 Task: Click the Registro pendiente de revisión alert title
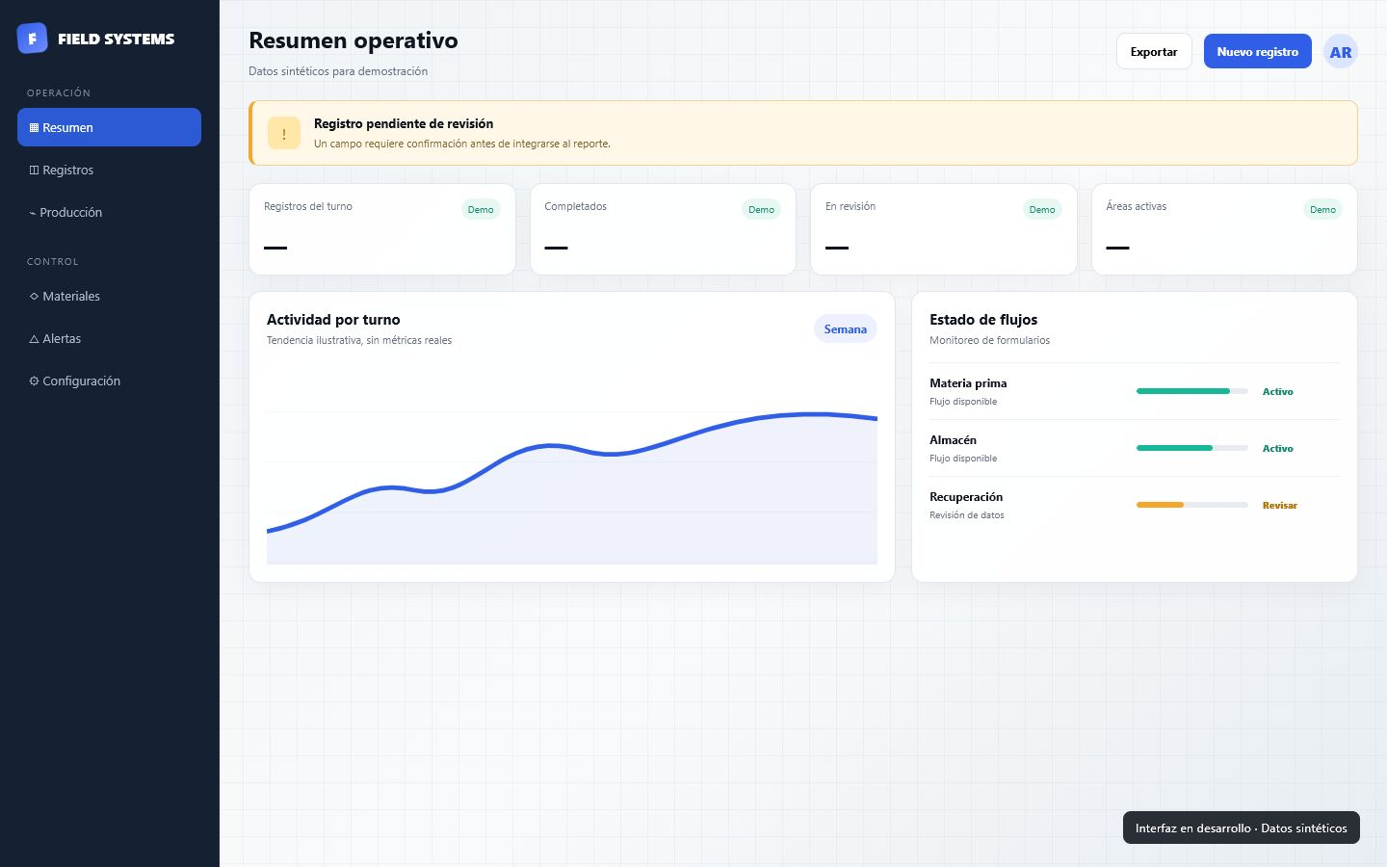click(404, 123)
